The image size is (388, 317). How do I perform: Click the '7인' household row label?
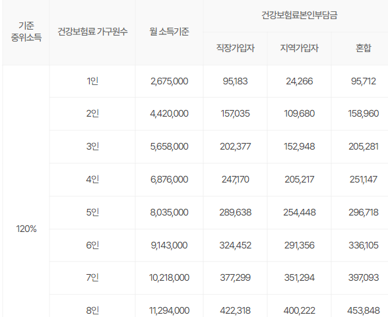pyautogui.click(x=92, y=277)
